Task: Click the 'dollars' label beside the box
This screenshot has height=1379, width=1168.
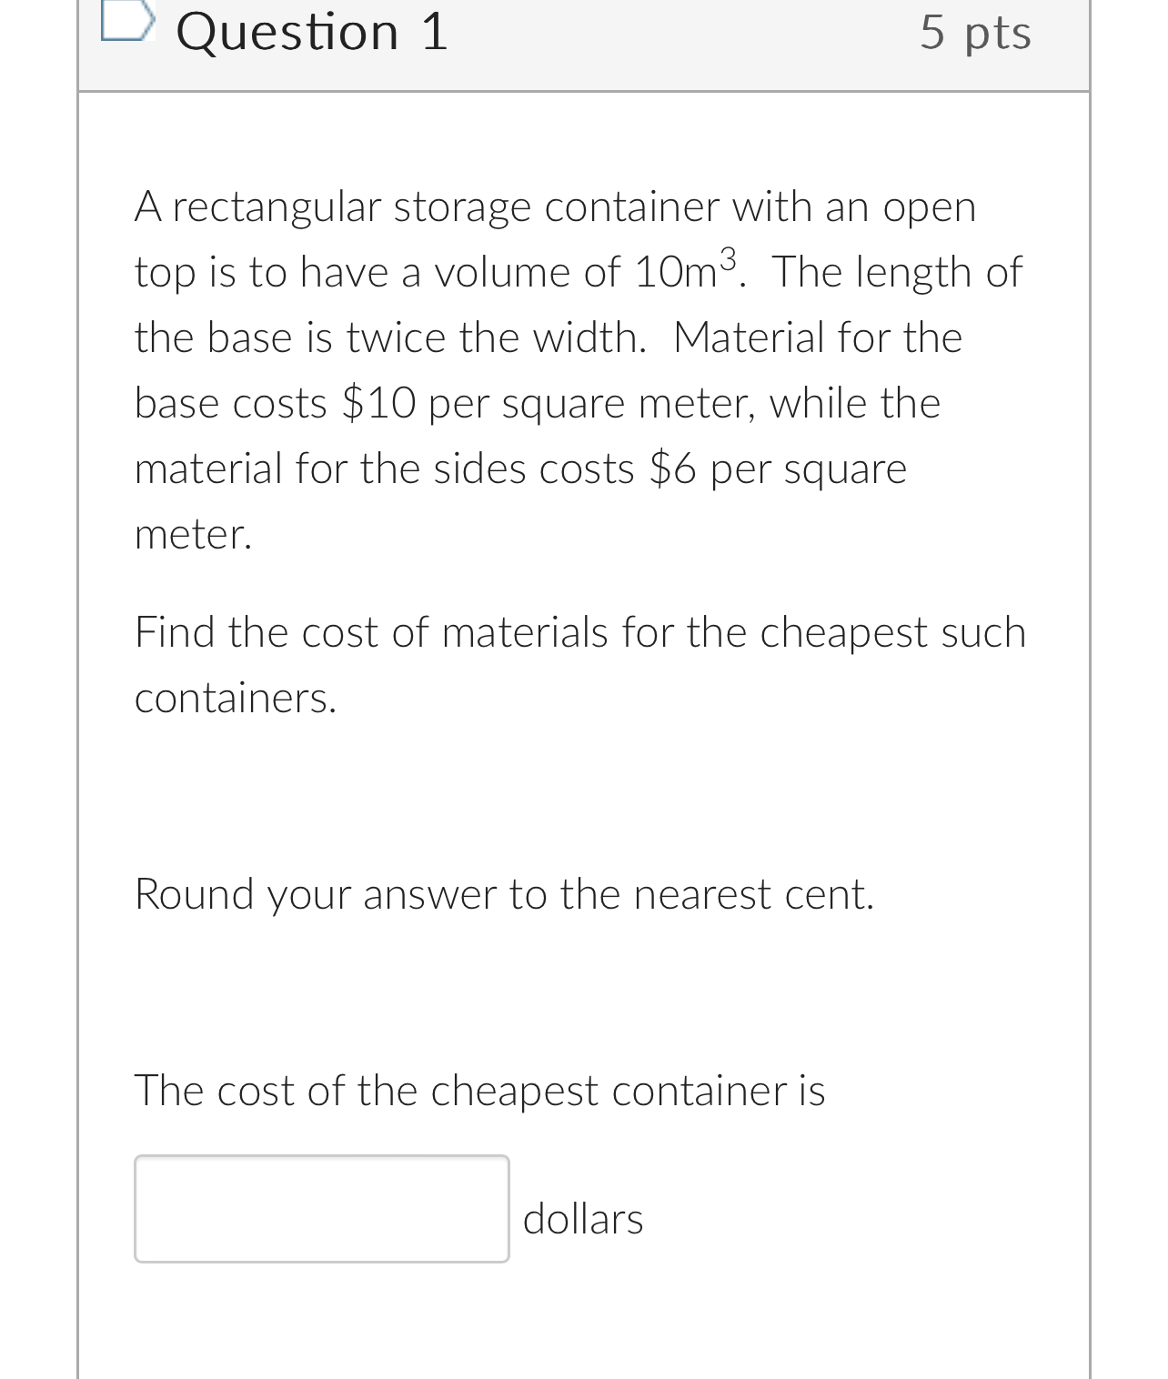Action: pyautogui.click(x=583, y=1219)
